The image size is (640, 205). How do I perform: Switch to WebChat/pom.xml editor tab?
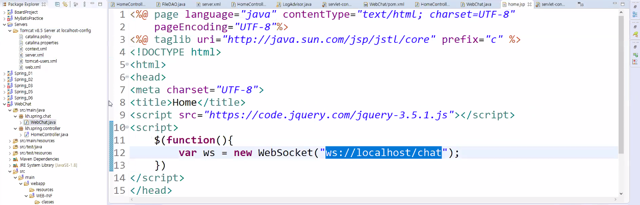pos(383,4)
